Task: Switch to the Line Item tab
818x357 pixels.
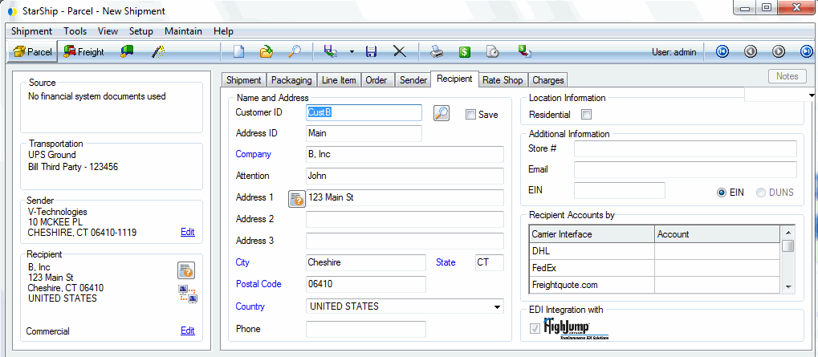Action: click(x=339, y=79)
